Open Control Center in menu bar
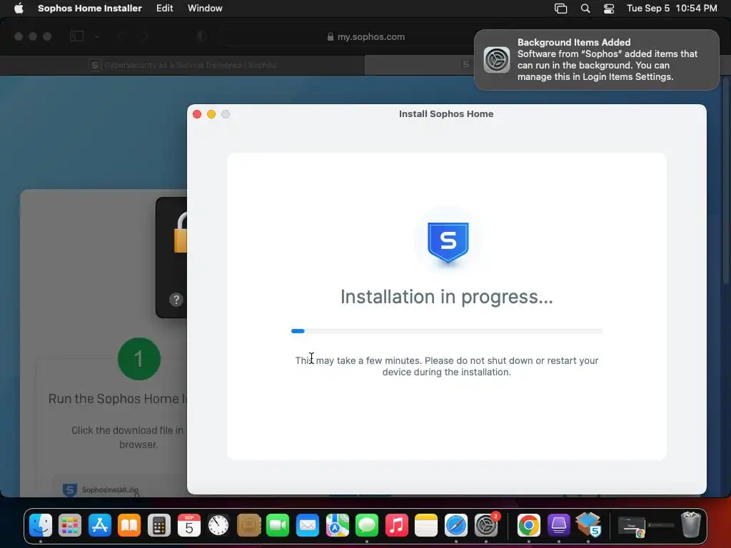The width and height of the screenshot is (731, 548). point(608,9)
